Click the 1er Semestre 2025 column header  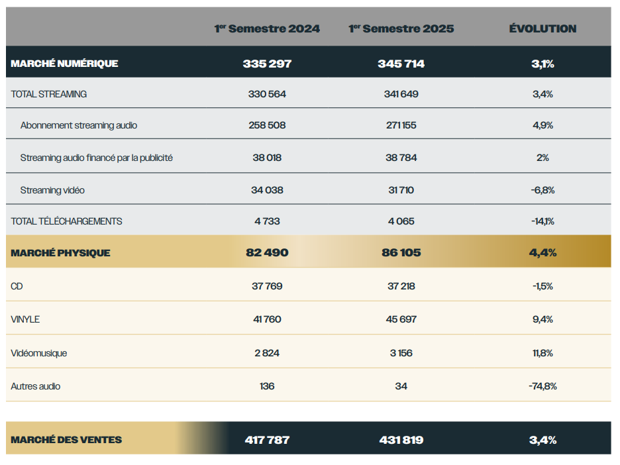(401, 28)
